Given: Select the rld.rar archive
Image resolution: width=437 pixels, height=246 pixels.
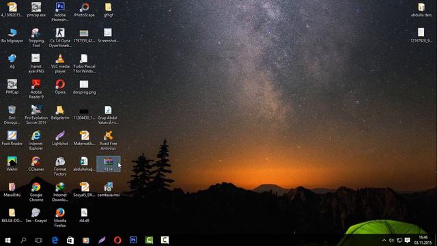Looking at the screenshot, I should pos(108,164).
